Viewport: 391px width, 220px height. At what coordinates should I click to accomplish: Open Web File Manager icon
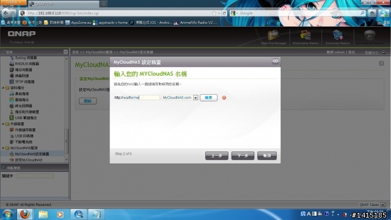click(x=273, y=37)
